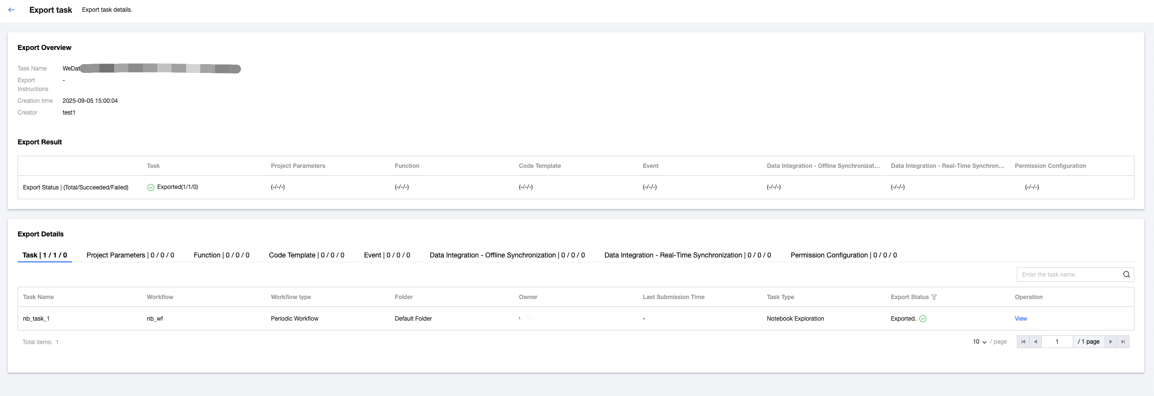The height and width of the screenshot is (396, 1154).
Task: Switch to the Event tab
Action: [387, 255]
